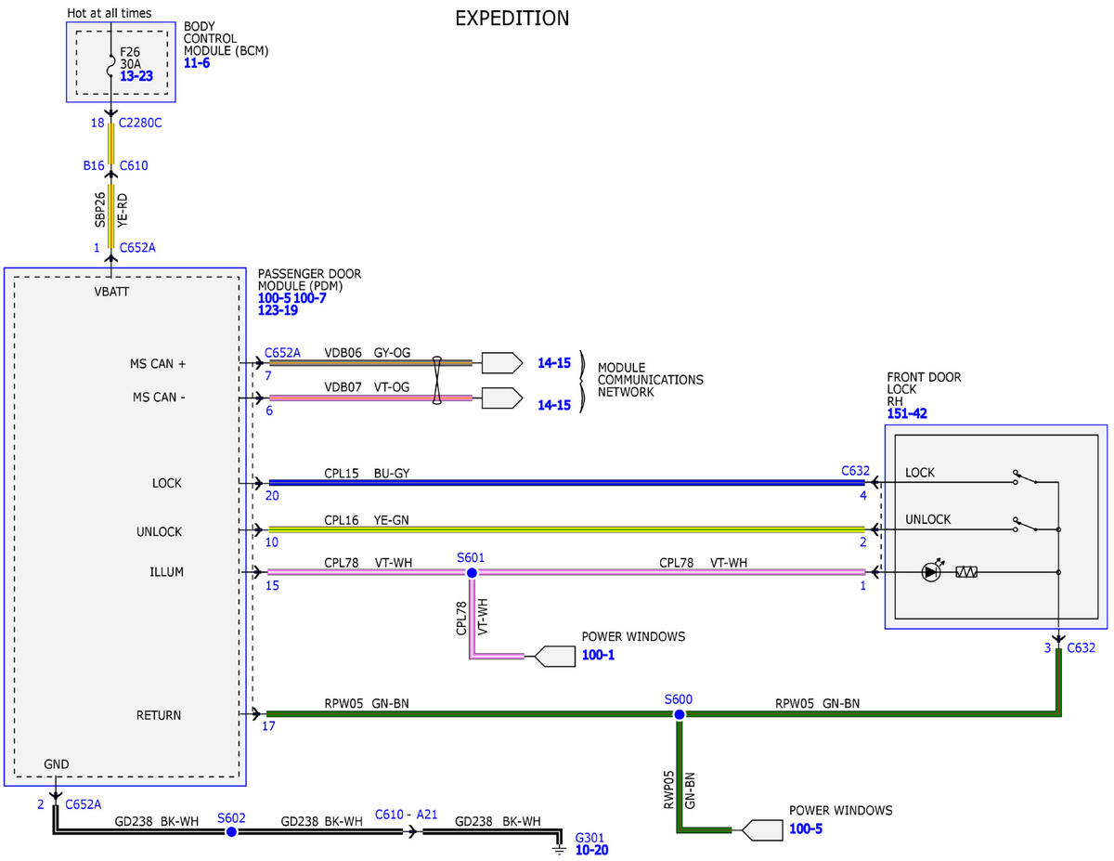
Task: Click the S601 splice dot
Action: pos(472,573)
